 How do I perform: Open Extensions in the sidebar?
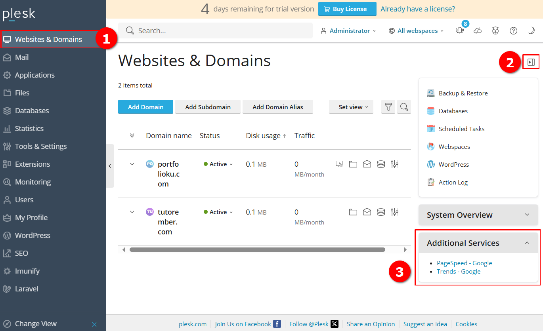pos(53,164)
